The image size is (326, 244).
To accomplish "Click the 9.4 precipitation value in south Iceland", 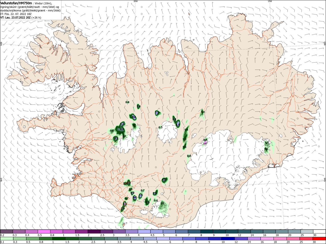I will 135,197.
